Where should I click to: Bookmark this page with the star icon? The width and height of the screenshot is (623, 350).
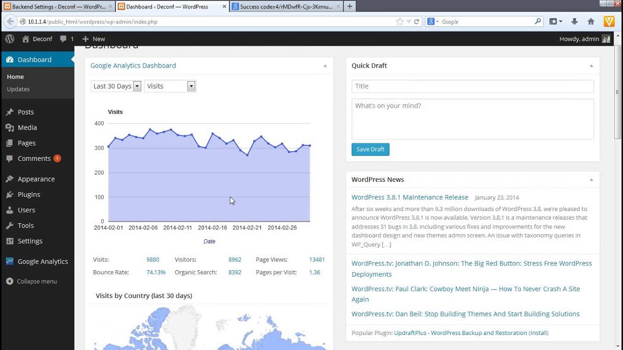click(x=400, y=21)
